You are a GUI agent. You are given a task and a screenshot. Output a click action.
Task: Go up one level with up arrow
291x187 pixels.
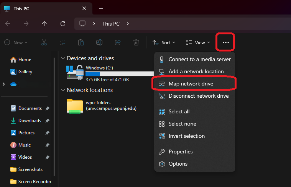click(44, 23)
